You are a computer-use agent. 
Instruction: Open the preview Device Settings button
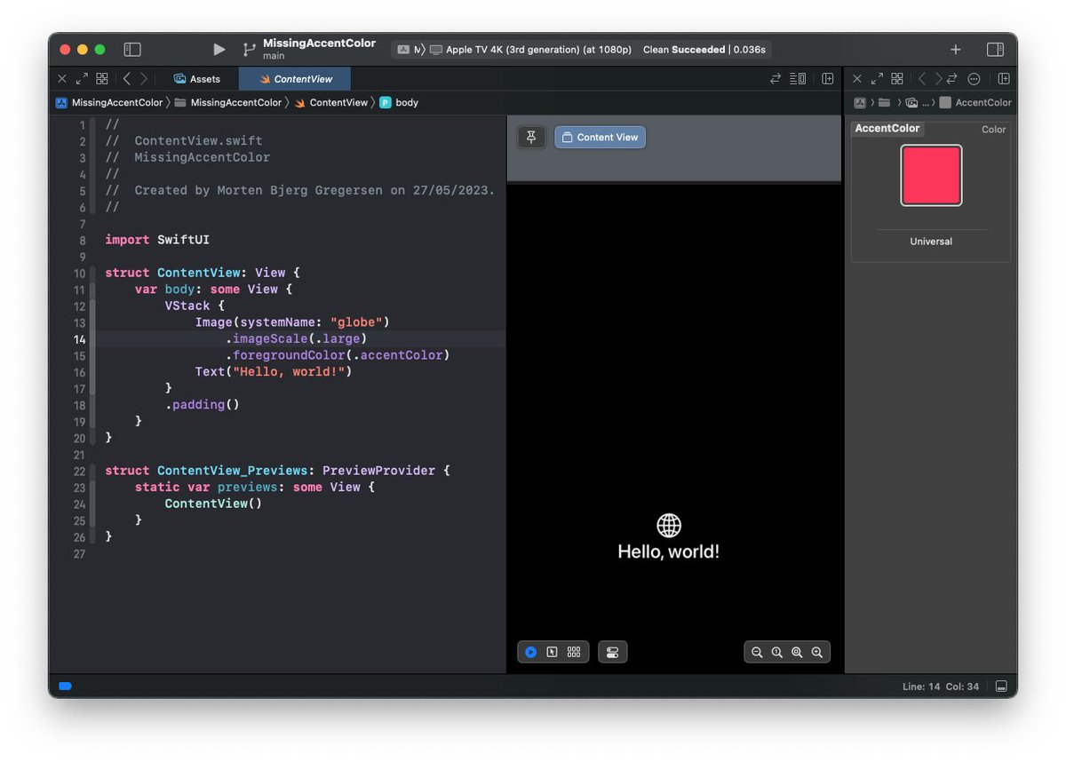pyautogui.click(x=613, y=652)
